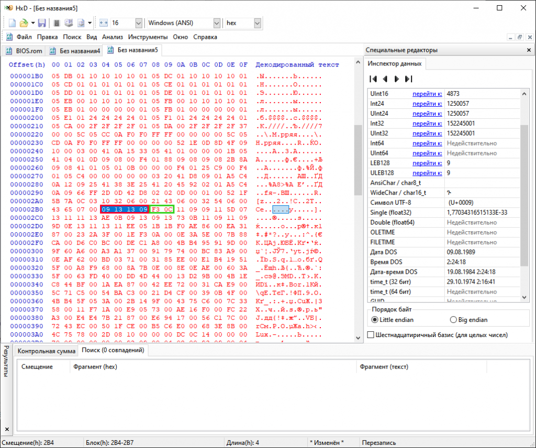Open the Вид menu

(x=92, y=37)
